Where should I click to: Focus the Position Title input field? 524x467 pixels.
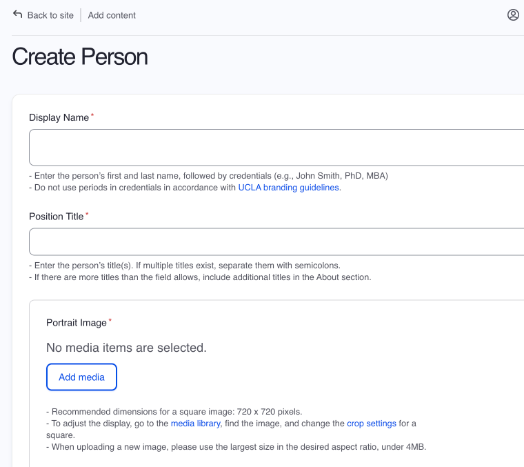coord(276,242)
